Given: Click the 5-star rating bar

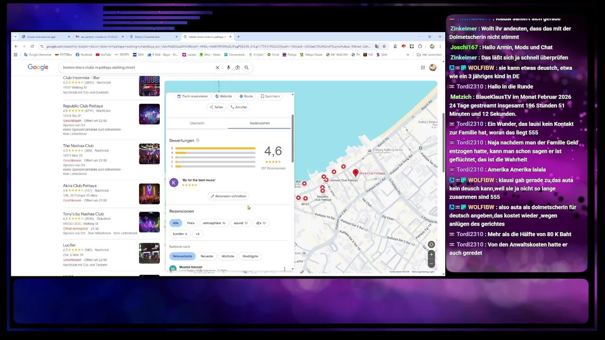Looking at the screenshot, I should [x=215, y=148].
